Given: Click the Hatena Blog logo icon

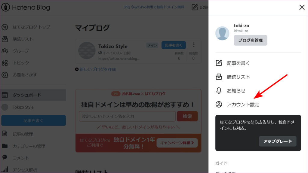Looking at the screenshot, I should 6,8.
